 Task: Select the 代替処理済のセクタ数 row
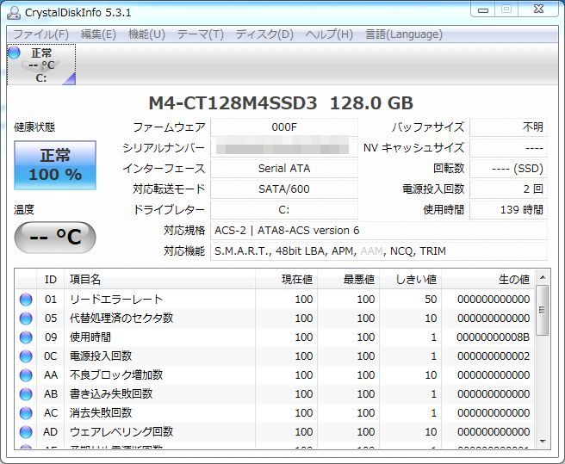[275, 319]
